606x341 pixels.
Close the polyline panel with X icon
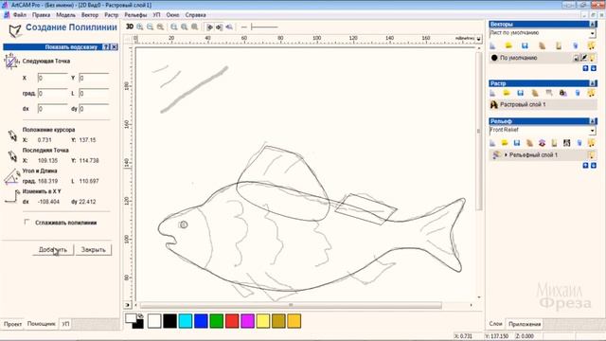[115, 46]
